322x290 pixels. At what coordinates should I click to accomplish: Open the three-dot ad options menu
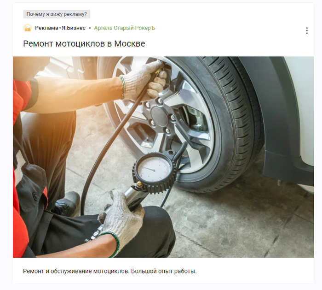click(307, 31)
